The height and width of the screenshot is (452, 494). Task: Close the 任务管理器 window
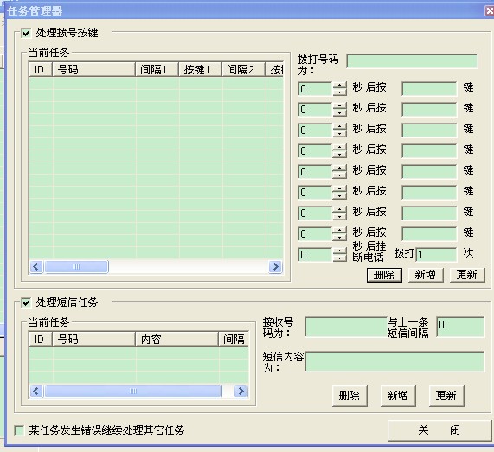coord(490,11)
